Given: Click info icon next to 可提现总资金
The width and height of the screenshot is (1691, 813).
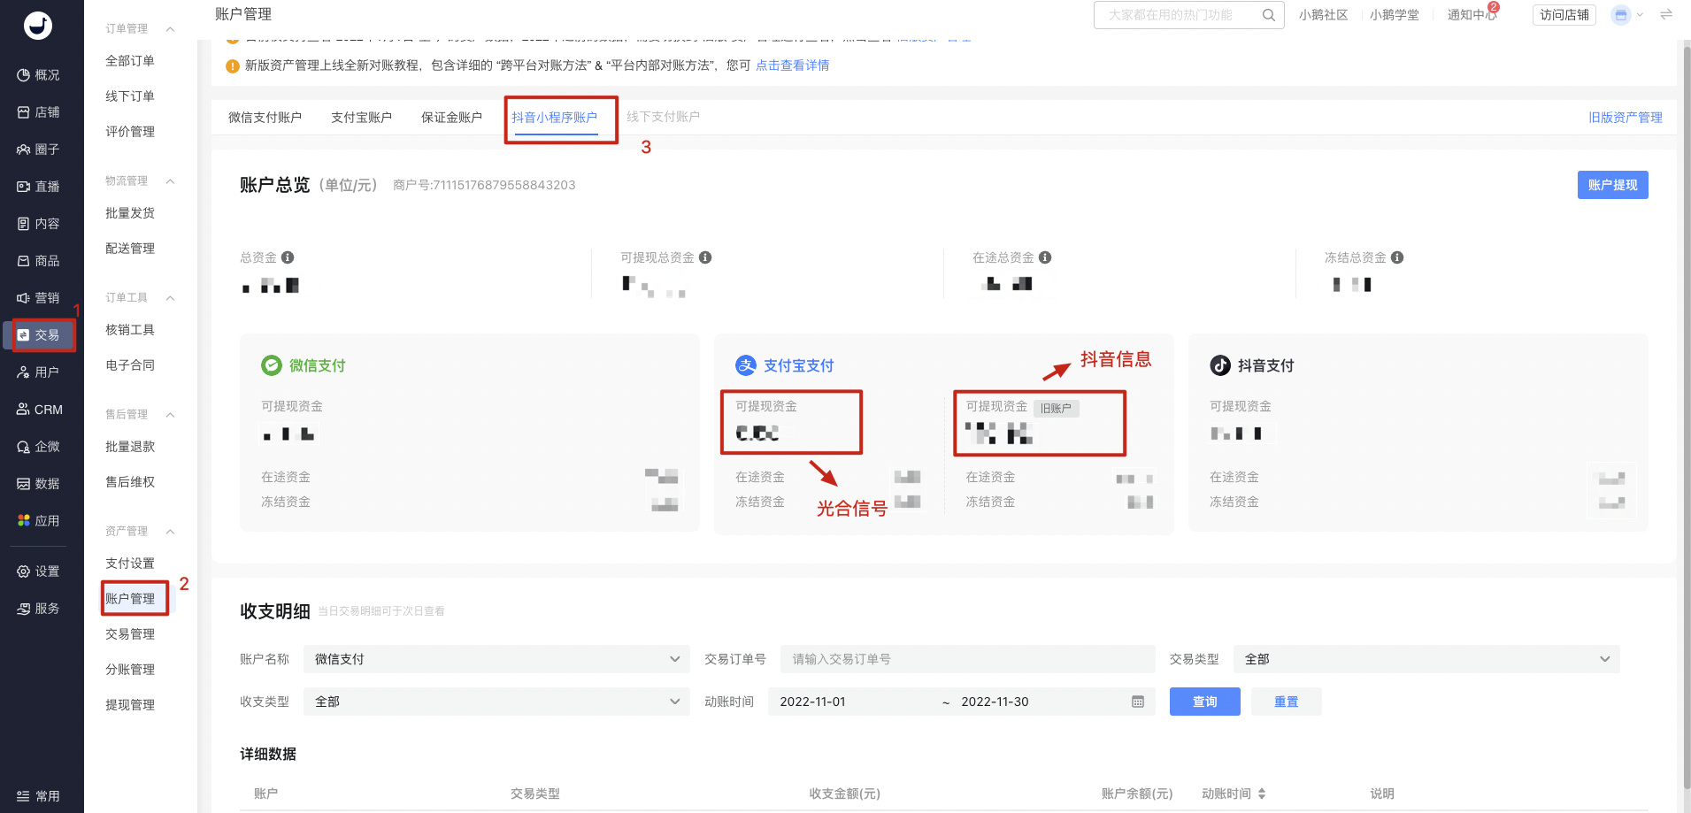Looking at the screenshot, I should pyautogui.click(x=705, y=257).
